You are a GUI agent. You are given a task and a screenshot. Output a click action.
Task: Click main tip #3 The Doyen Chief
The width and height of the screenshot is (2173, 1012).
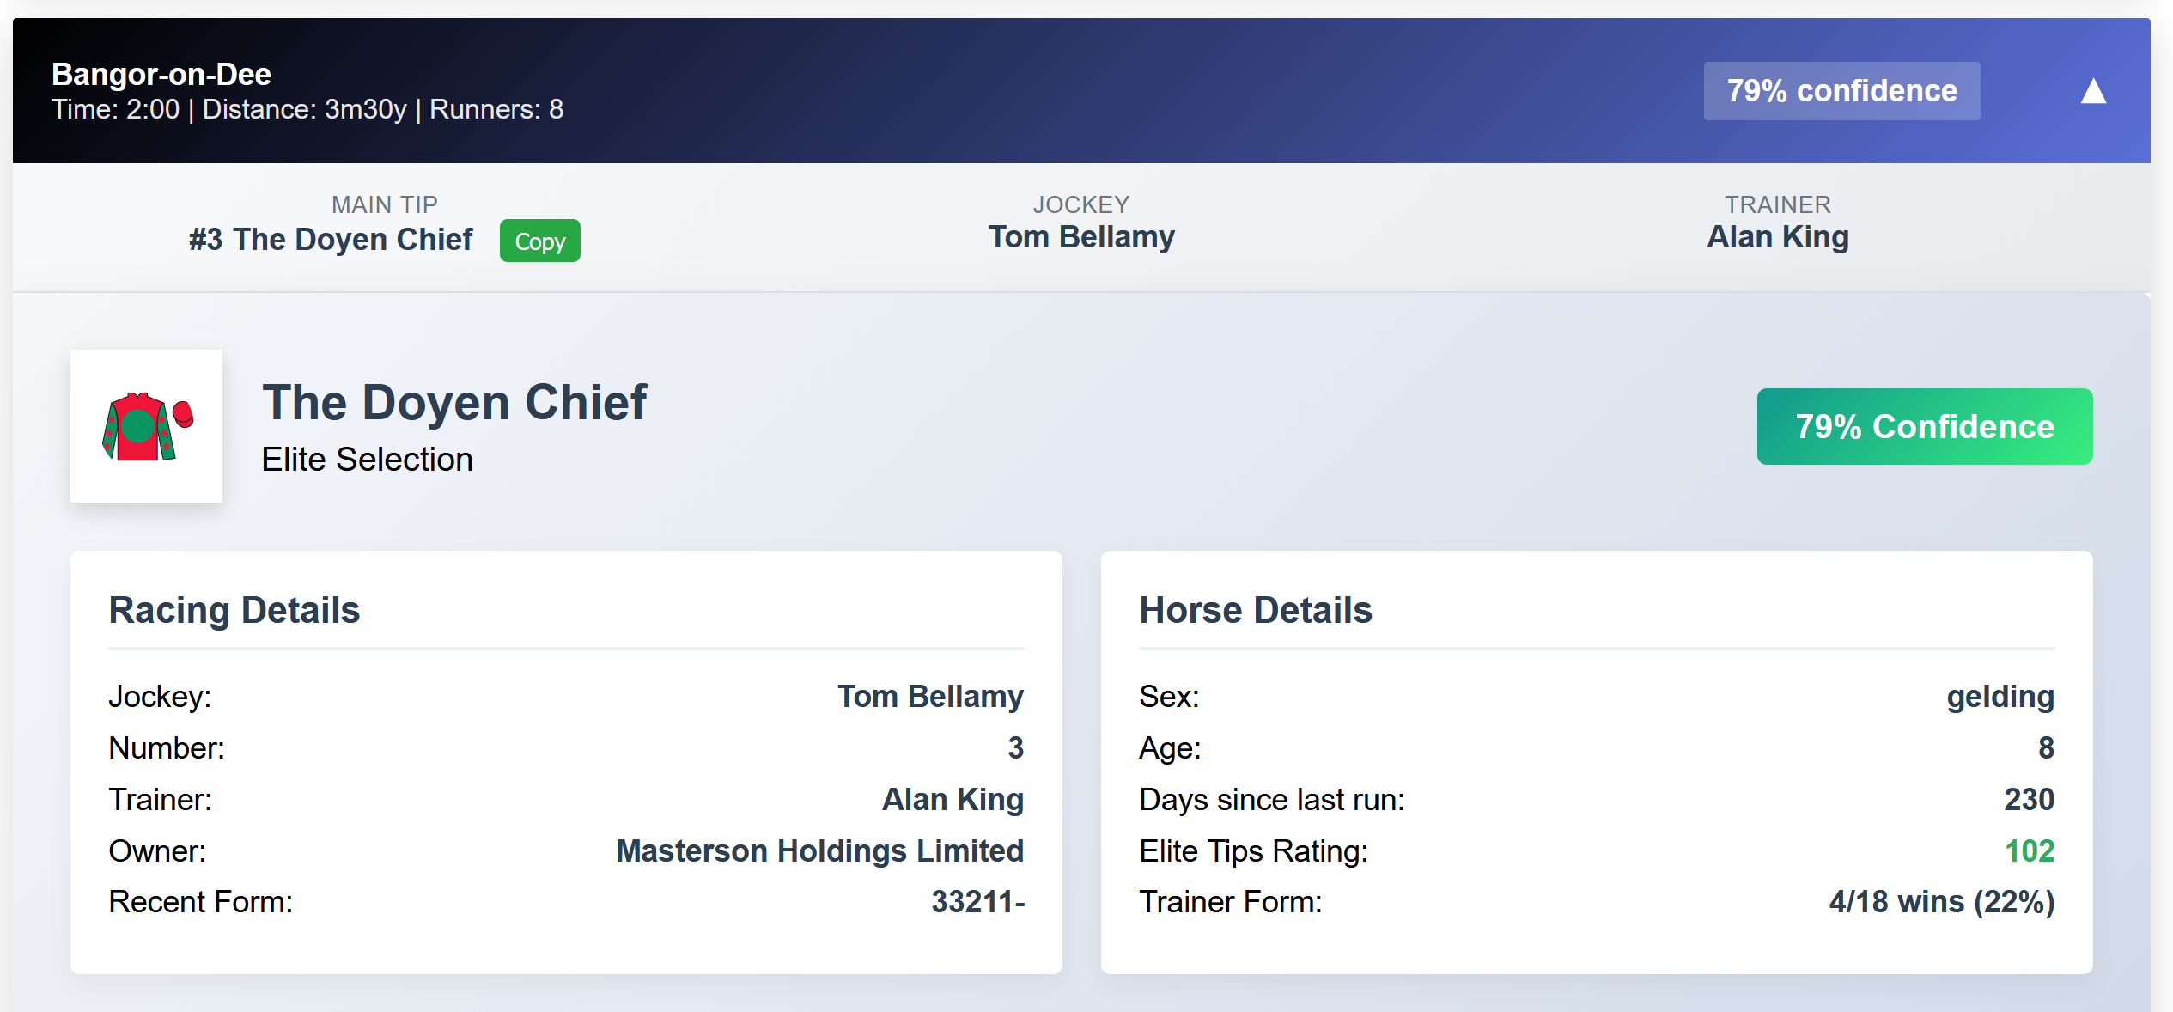[x=331, y=240]
